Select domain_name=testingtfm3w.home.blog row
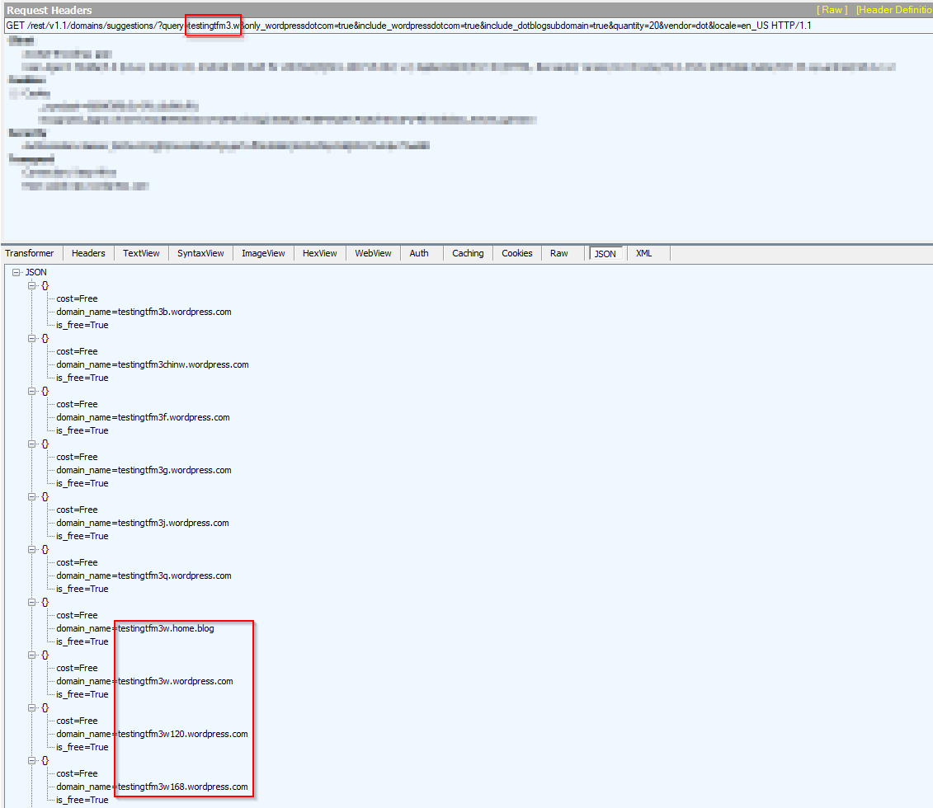 (x=135, y=628)
